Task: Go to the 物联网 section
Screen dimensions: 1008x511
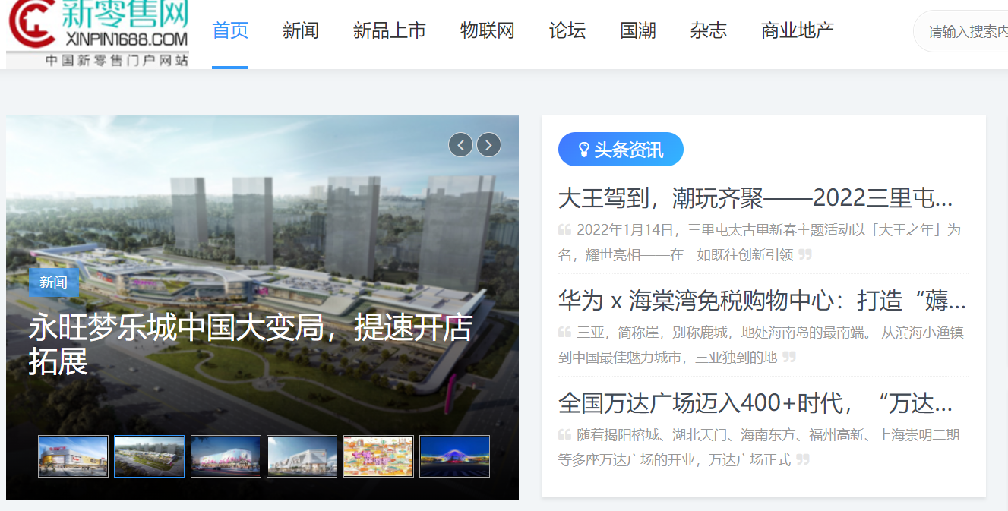Action: pos(487,30)
